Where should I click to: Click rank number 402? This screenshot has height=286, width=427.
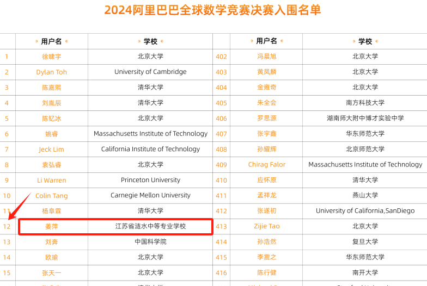tap(221, 57)
